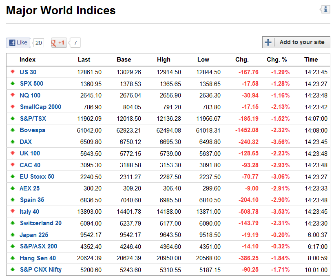Click the red arrow next to Italy 40
The height and width of the screenshot is (279, 334).
pyautogui.click(x=13, y=212)
